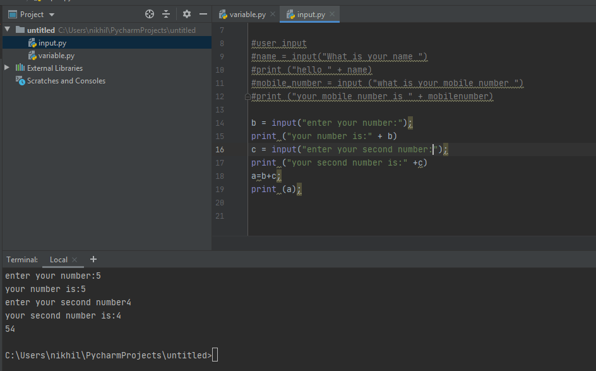Image resolution: width=596 pixels, height=371 pixels.
Task: Click the Python file icon for input.py in tree
Action: coord(32,43)
